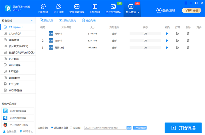Open the hamburger main menu icon

click(x=186, y=3)
